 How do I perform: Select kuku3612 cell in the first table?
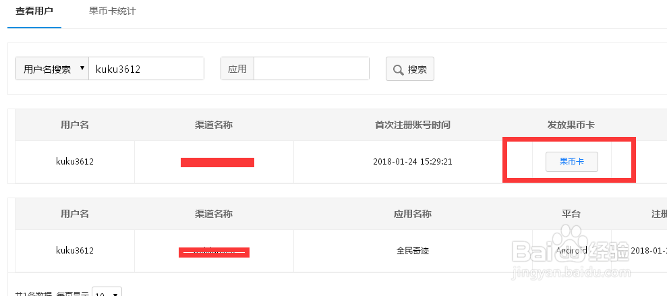click(75, 162)
